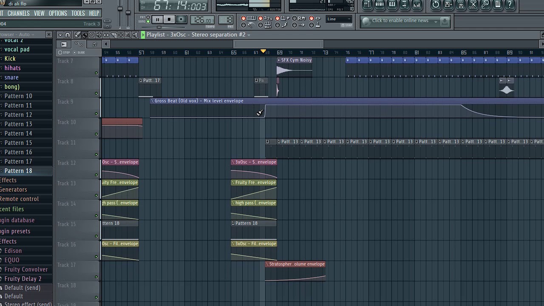Open the HELP menu
This screenshot has height=306, width=544.
pos(94,13)
